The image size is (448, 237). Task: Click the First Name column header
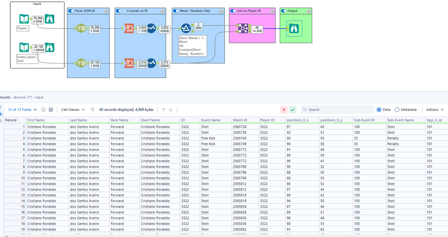48,120
